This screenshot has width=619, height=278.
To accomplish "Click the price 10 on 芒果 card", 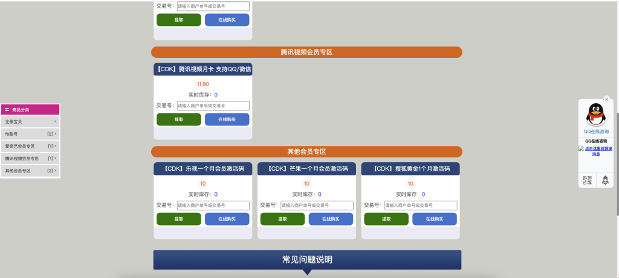I will (306, 184).
